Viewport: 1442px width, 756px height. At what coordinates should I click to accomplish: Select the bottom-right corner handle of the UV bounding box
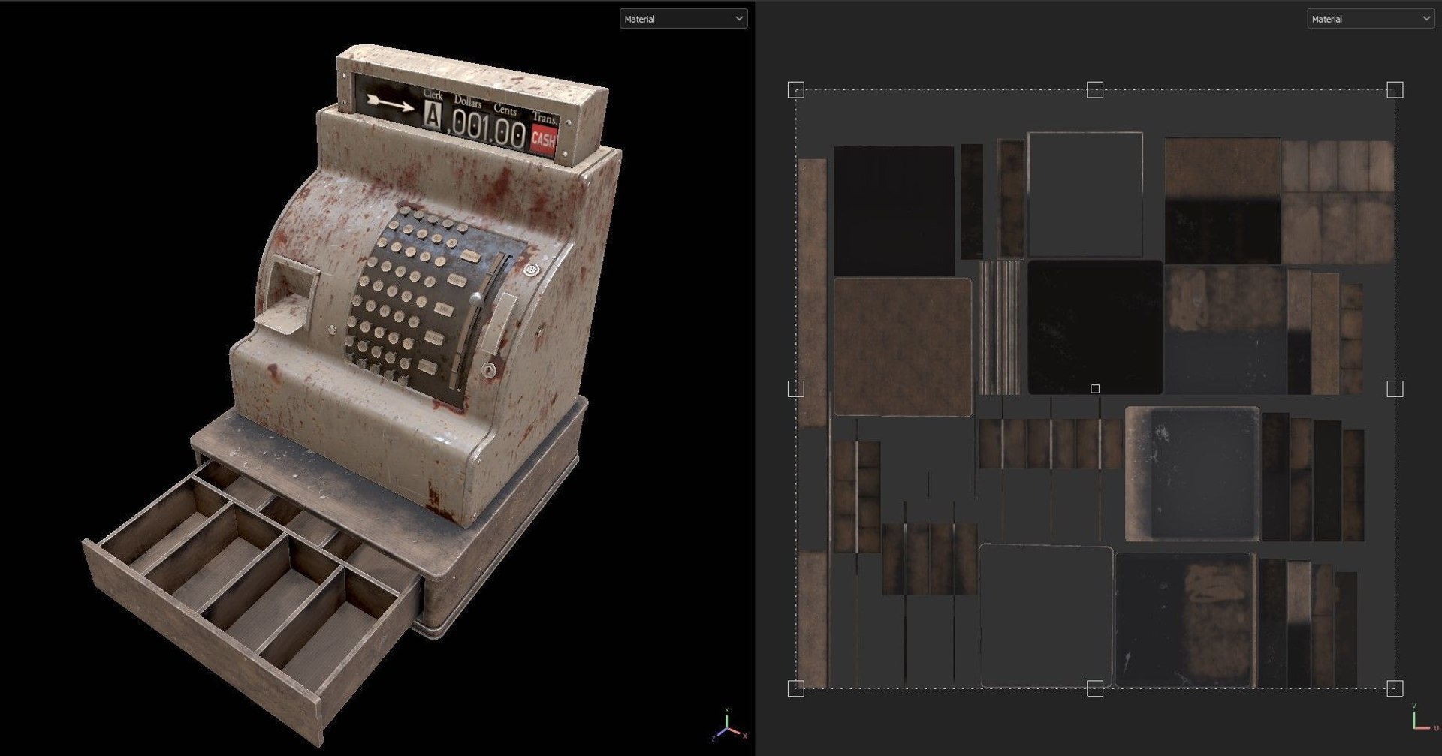[1395, 688]
